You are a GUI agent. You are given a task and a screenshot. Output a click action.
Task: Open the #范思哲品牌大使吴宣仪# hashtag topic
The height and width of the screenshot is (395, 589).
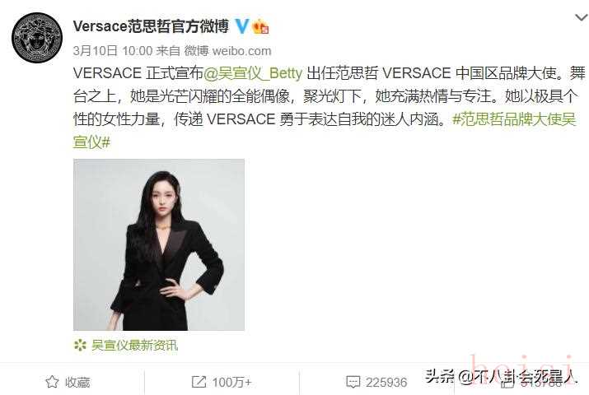325,131
